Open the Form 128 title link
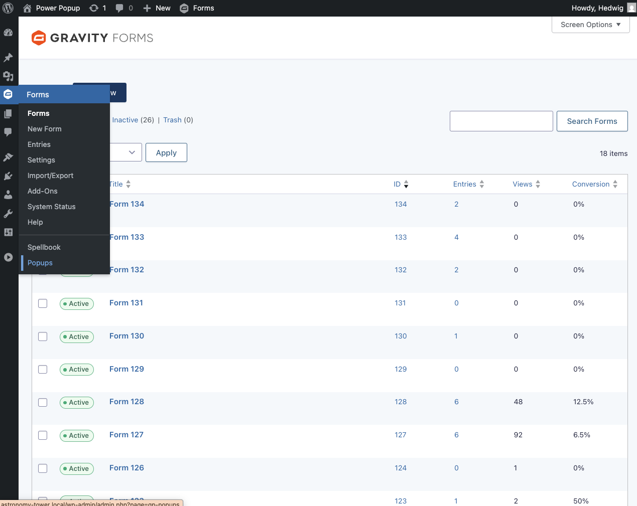637x506 pixels. click(x=126, y=402)
